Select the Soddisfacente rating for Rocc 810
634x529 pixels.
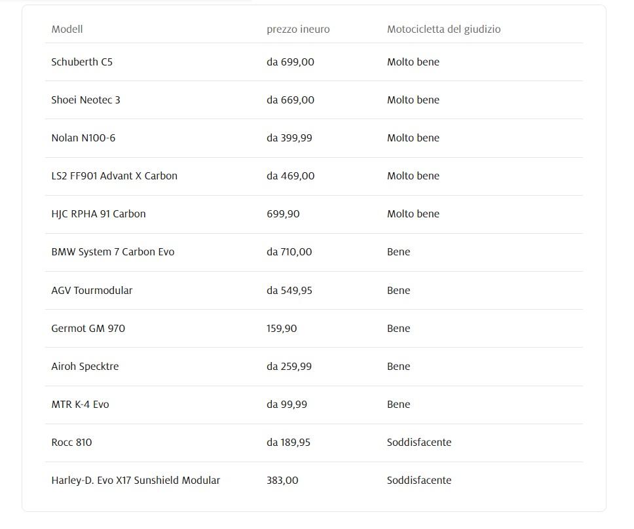419,443
